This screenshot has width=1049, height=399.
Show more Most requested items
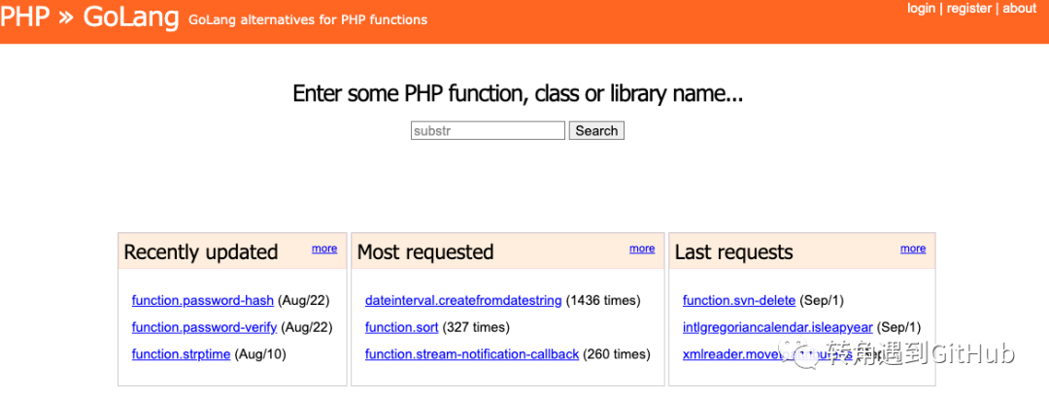tap(642, 249)
